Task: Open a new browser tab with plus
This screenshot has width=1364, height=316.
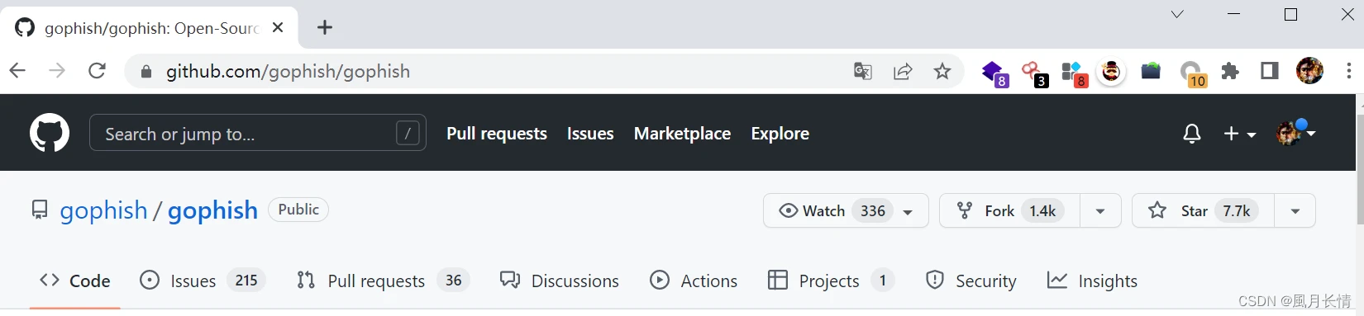Action: 325,27
